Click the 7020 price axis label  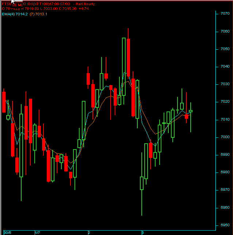pyautogui.click(x=225, y=102)
